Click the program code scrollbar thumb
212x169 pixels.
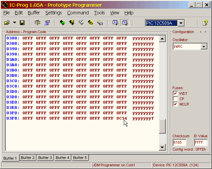click(162, 126)
